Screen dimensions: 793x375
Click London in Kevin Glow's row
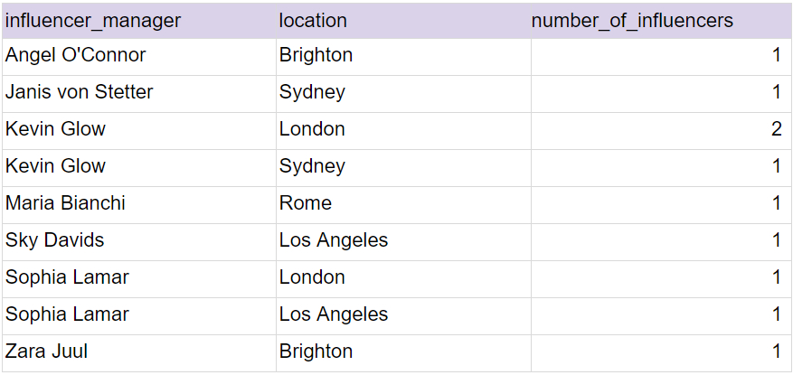click(312, 129)
